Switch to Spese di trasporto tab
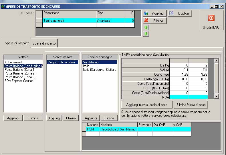Image resolution: width=226 pixels, height=155 pixels. point(17,43)
